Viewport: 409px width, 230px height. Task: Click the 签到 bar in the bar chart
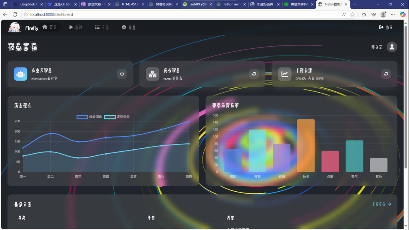[x=257, y=151]
